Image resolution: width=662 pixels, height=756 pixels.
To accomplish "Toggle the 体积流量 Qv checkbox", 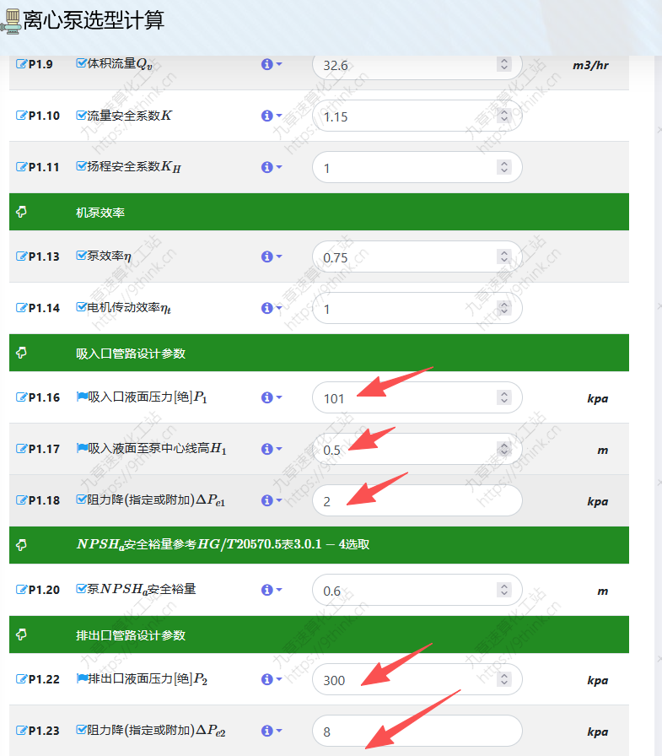I will pyautogui.click(x=82, y=63).
